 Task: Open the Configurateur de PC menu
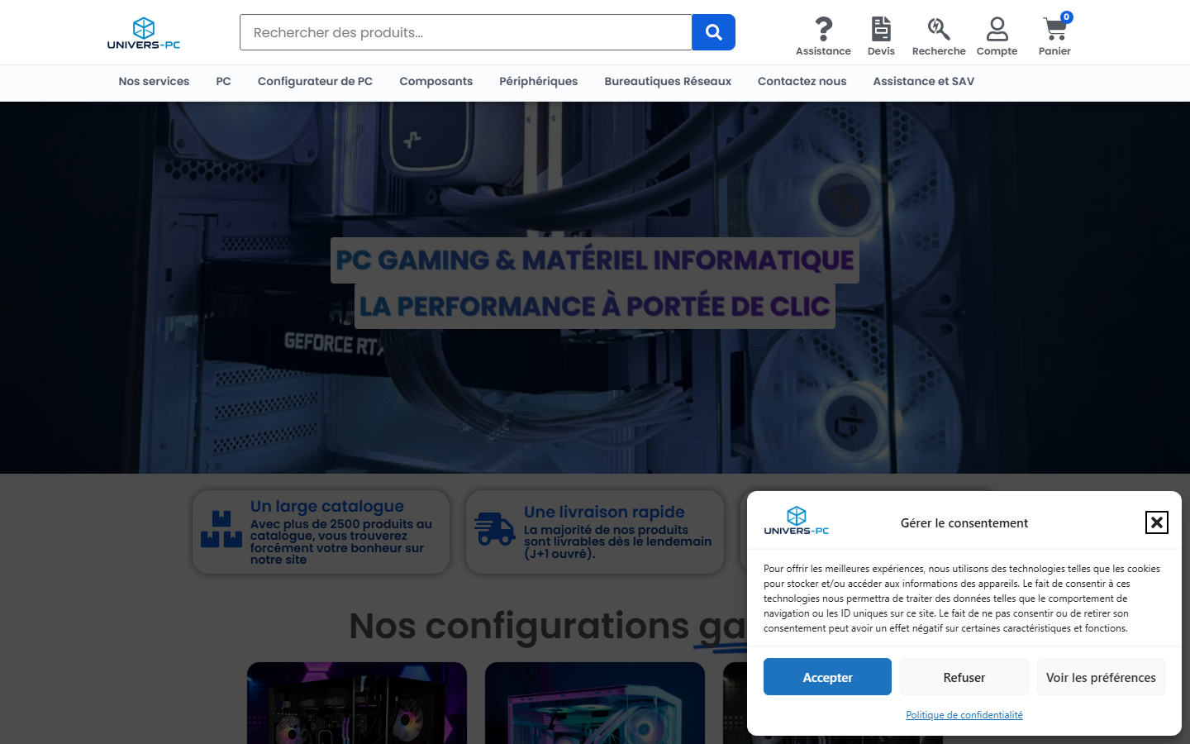click(315, 81)
